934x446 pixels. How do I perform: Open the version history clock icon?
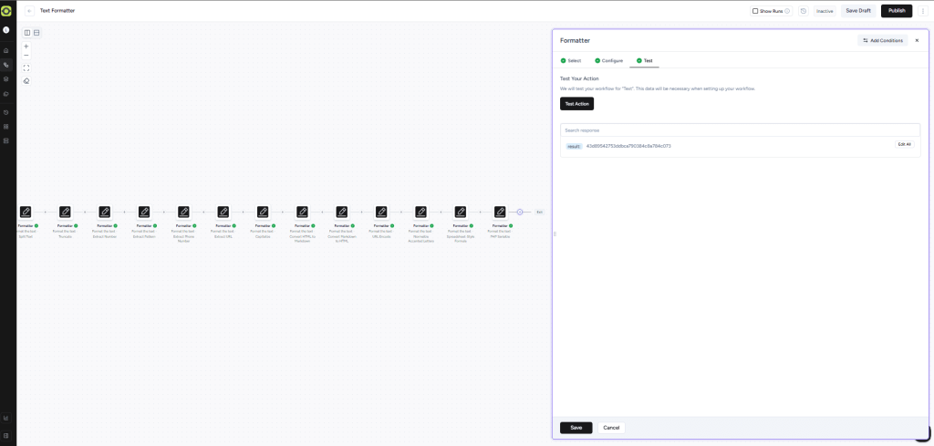click(x=803, y=11)
